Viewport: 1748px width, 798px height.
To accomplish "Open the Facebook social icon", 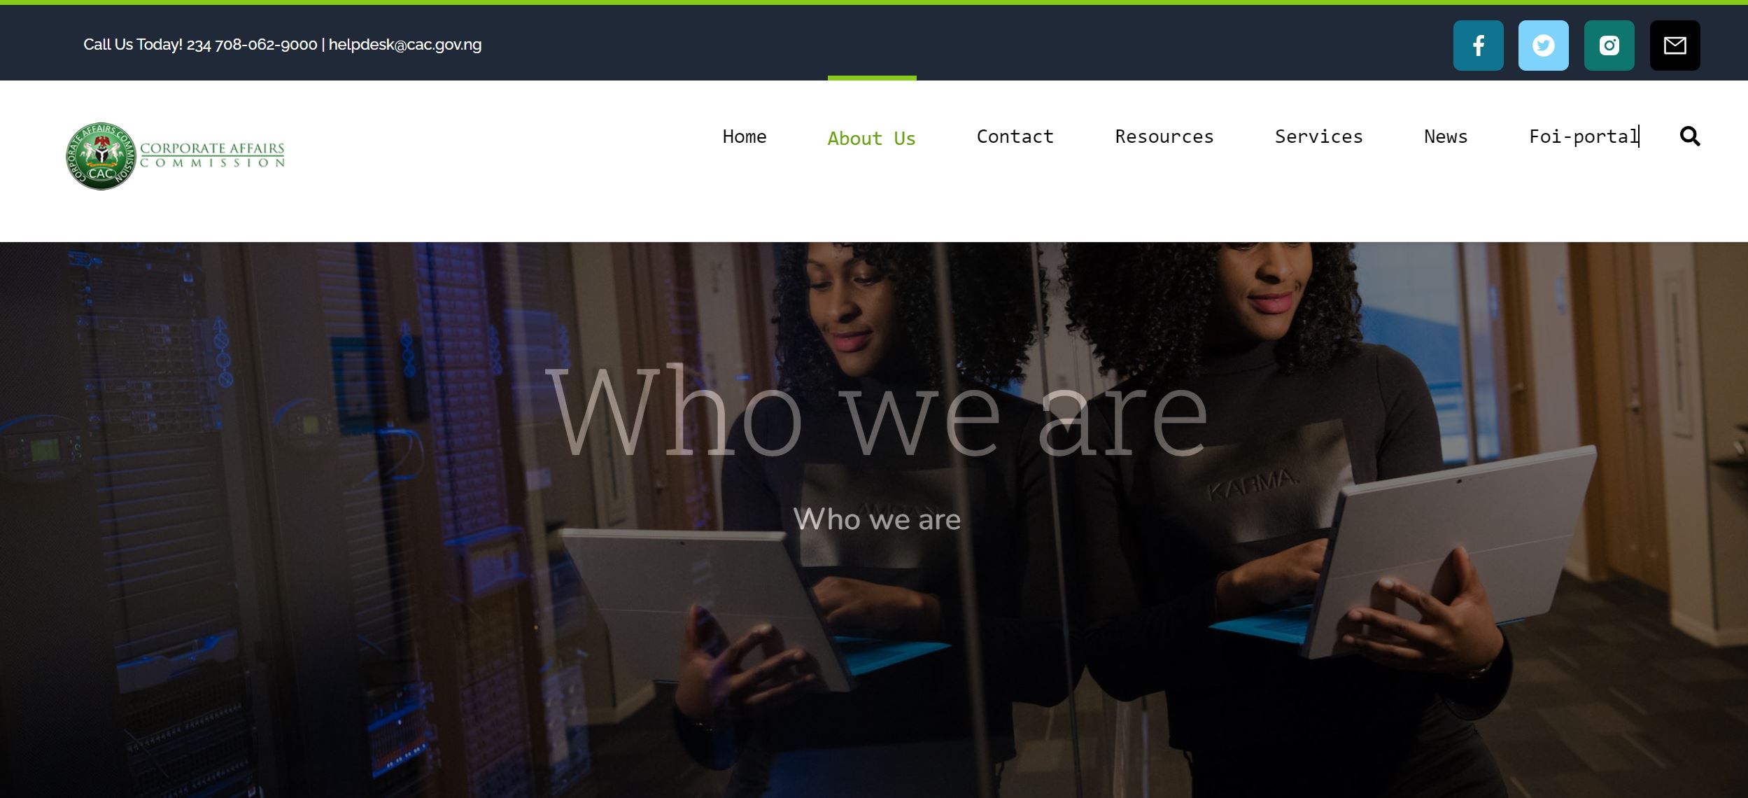I will point(1478,45).
